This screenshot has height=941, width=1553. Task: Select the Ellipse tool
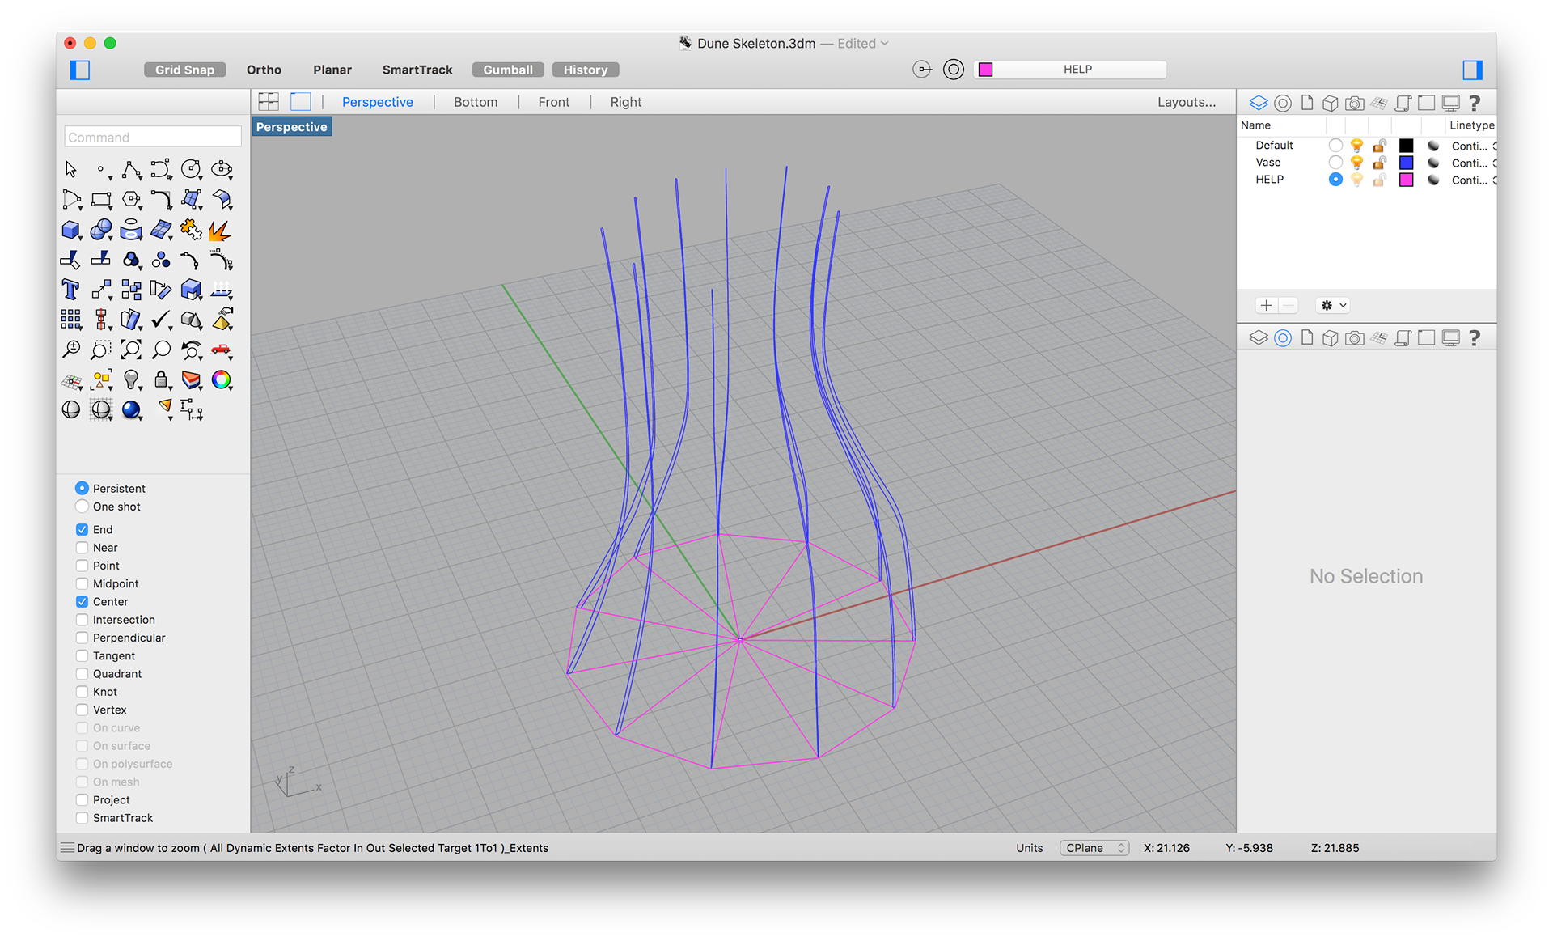221,169
